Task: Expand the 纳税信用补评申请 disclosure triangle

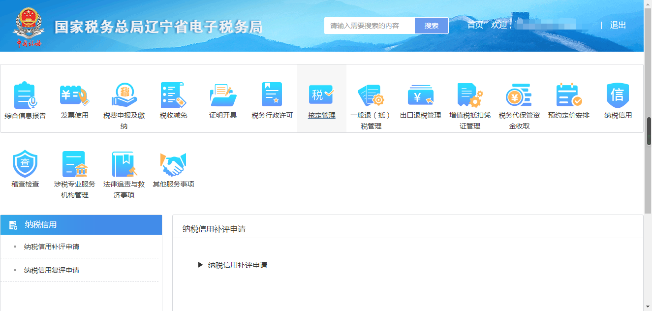Action: (200, 265)
